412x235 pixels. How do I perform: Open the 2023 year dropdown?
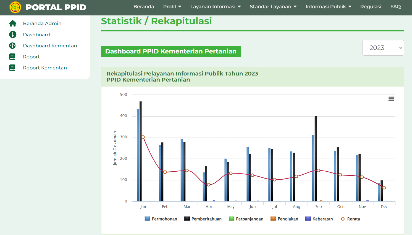click(383, 48)
